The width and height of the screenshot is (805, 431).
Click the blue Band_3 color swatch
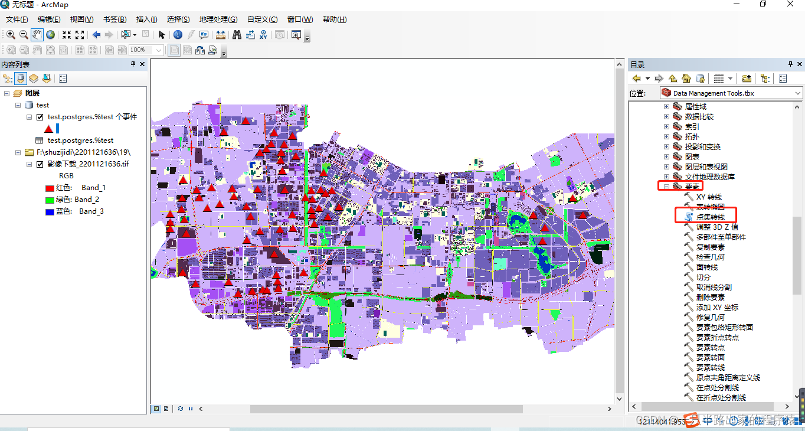coord(50,211)
